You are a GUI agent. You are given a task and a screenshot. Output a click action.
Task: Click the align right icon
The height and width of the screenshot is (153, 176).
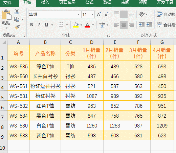tap(131, 25)
